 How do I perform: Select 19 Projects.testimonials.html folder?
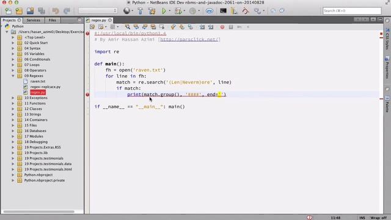(48, 169)
